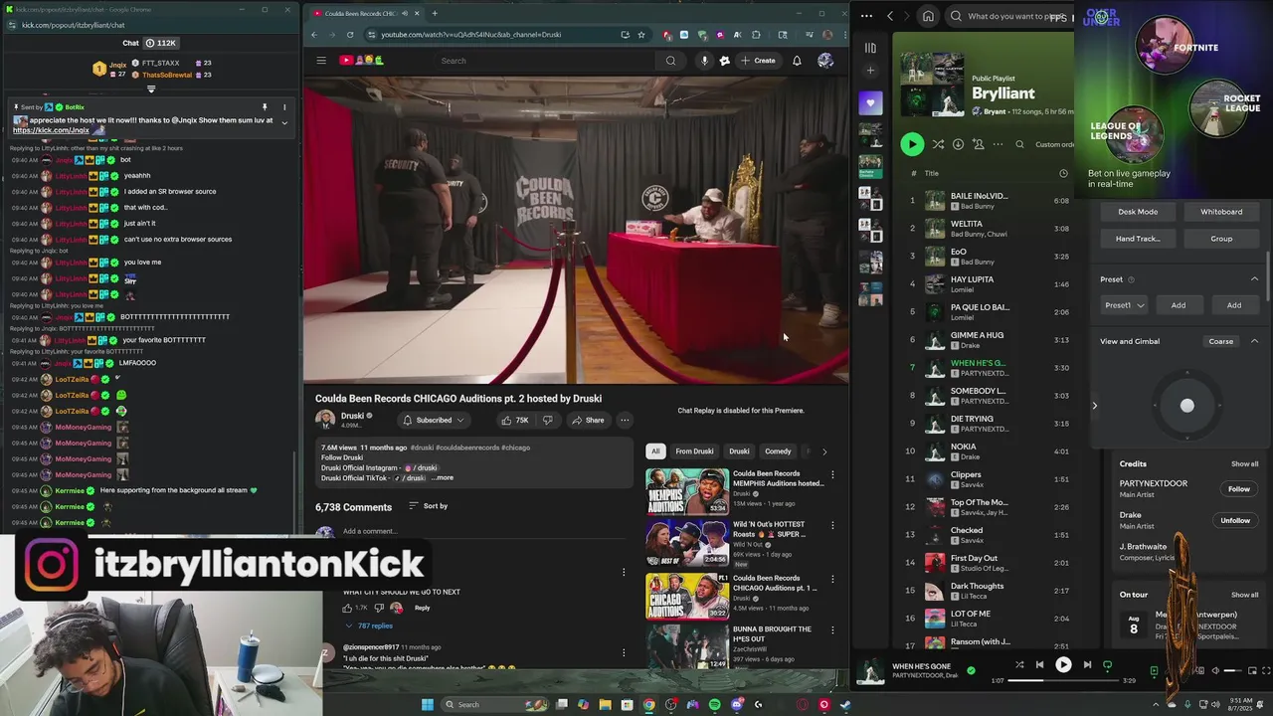Toggle repeat in Spotify player

pos(1107,664)
